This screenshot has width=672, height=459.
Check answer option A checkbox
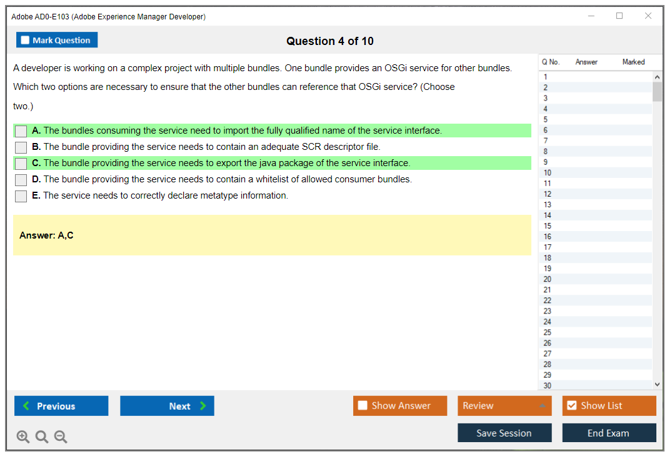click(21, 131)
